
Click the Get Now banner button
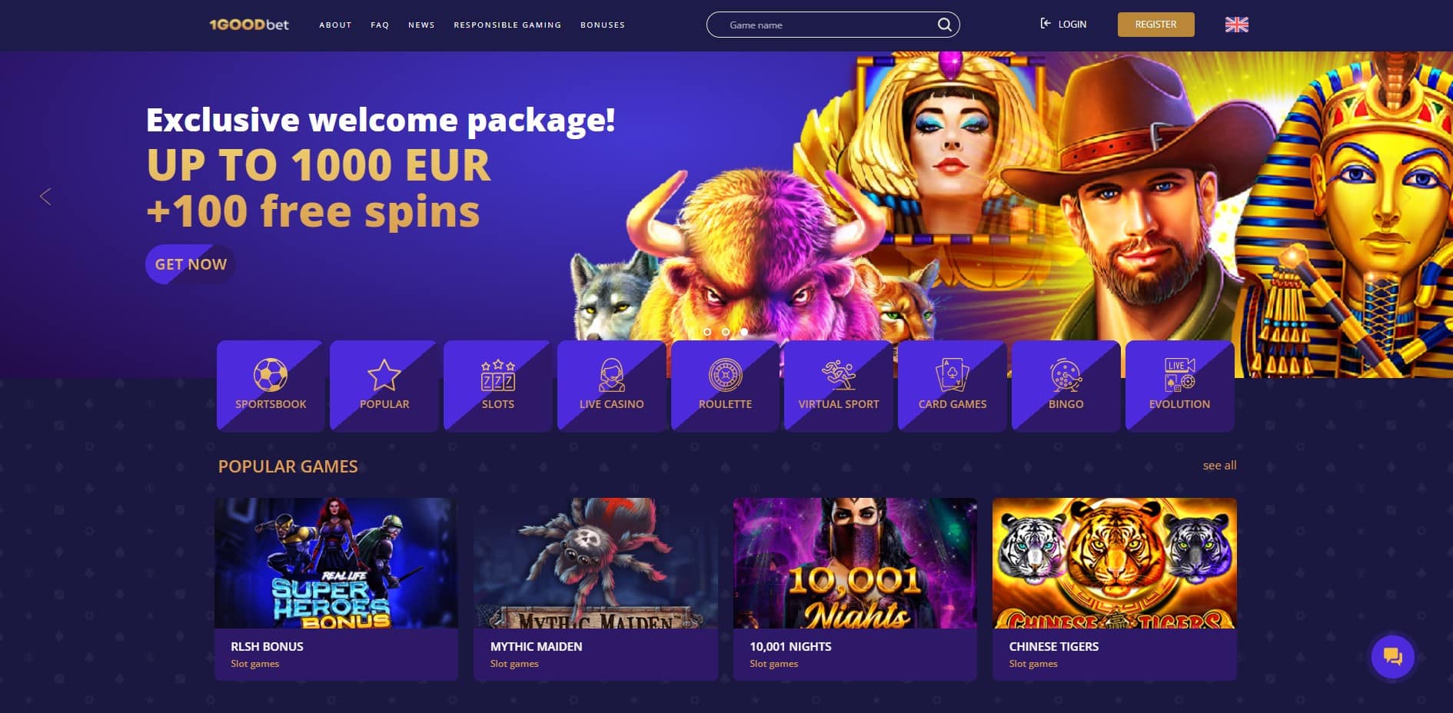[x=191, y=264]
